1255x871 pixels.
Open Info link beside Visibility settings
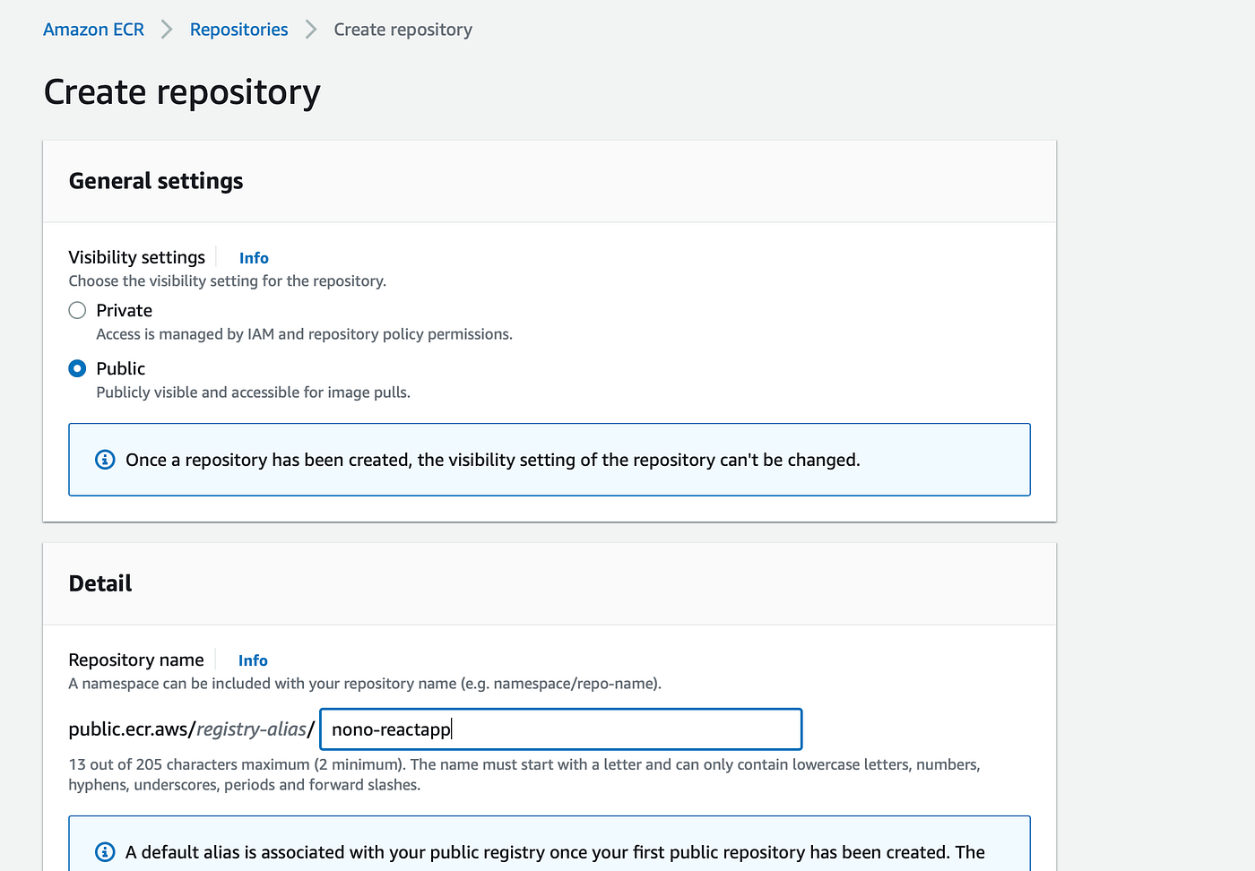pyautogui.click(x=254, y=258)
